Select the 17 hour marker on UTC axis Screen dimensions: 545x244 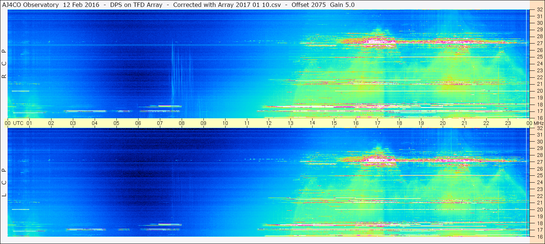click(x=377, y=123)
